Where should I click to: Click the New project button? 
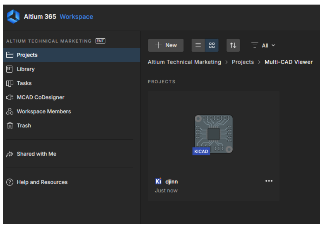[x=166, y=45]
